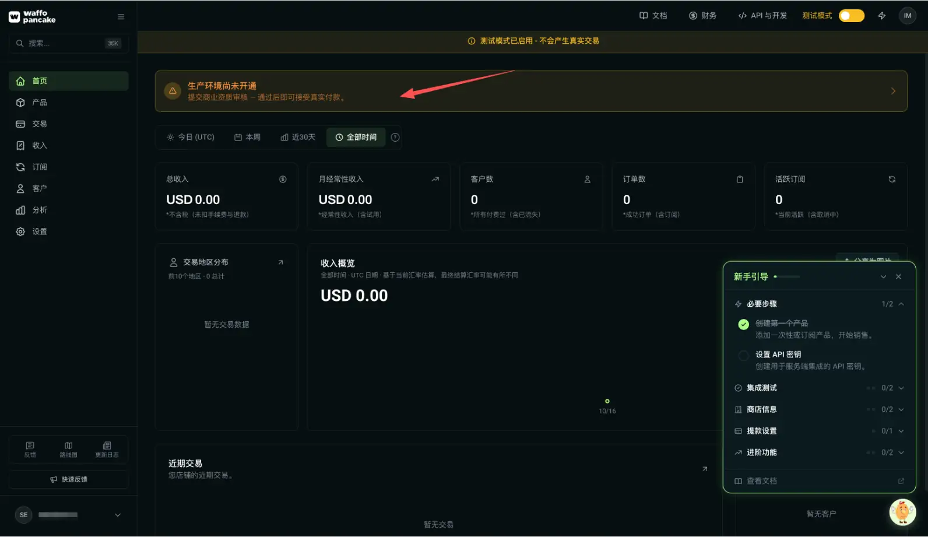
Task: Click the 活跃订阅 refresh icon
Action: [x=892, y=179]
